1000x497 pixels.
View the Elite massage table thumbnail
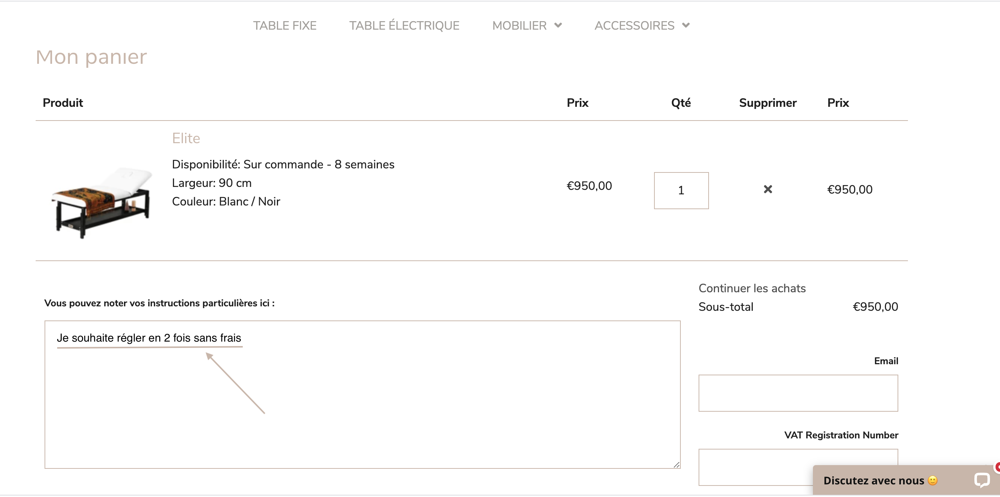tap(101, 203)
